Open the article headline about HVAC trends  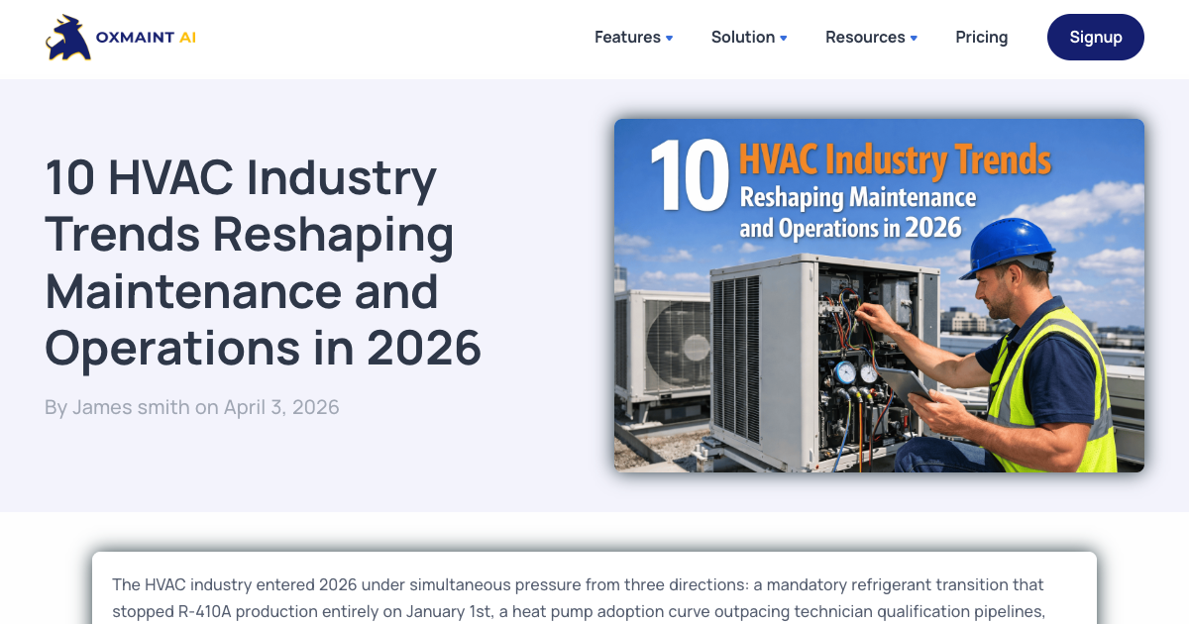coord(262,263)
